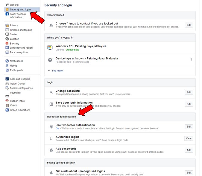Click the Privacy lock icon
202x176 pixels.
pos(7,25)
